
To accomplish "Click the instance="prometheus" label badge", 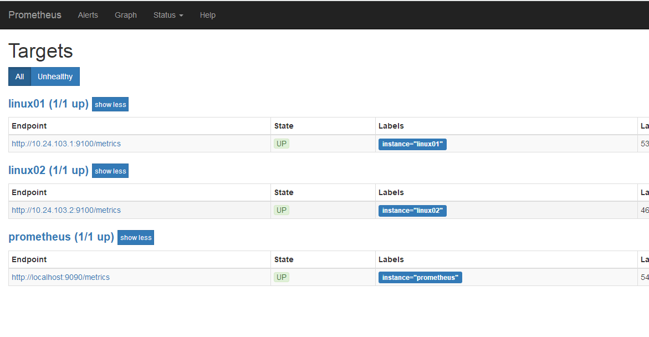I will 420,278.
